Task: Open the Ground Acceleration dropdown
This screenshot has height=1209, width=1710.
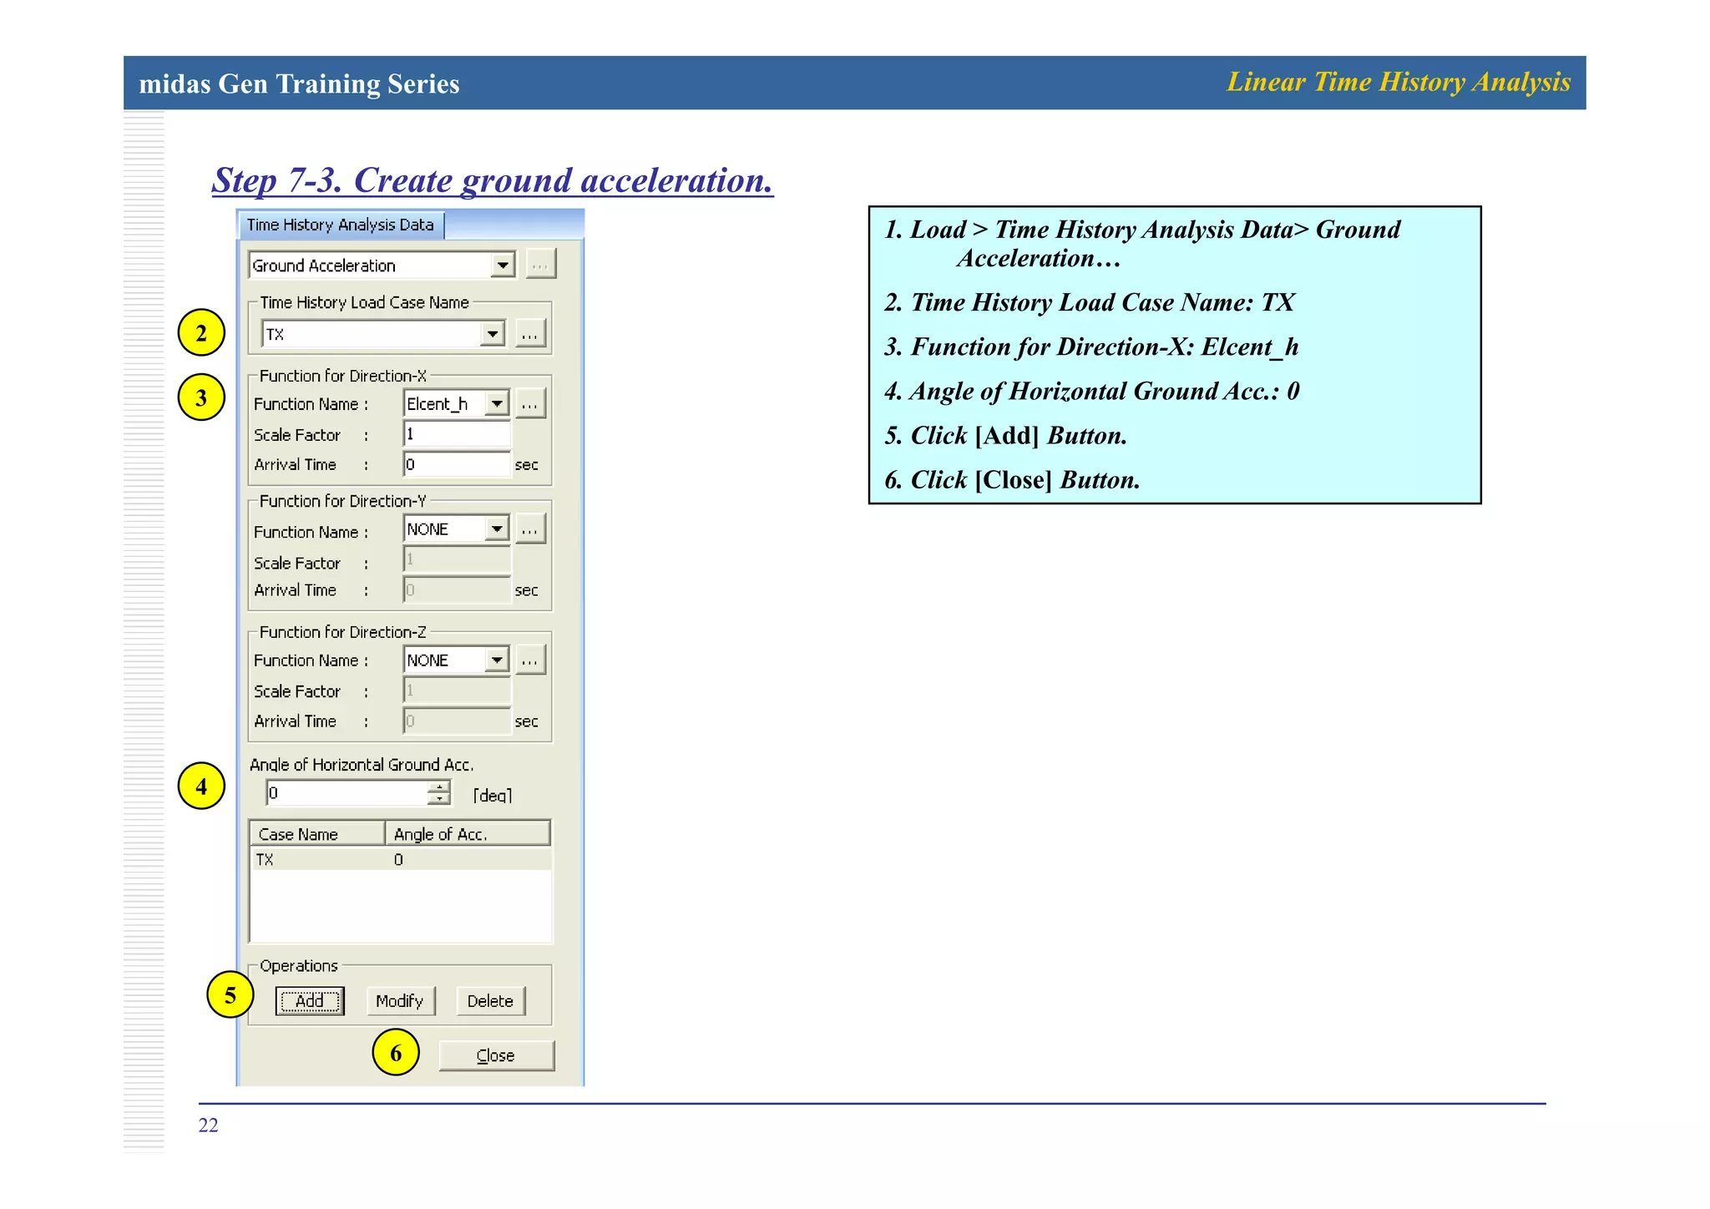Action: pyautogui.click(x=503, y=266)
